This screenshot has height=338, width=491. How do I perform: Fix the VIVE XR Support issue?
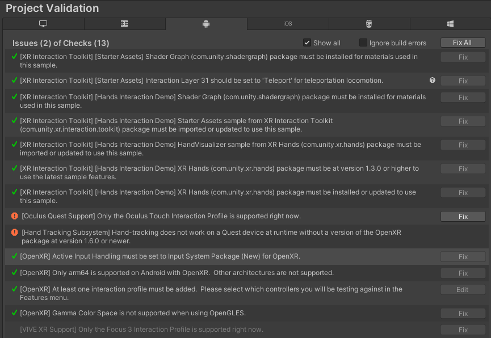click(x=462, y=329)
